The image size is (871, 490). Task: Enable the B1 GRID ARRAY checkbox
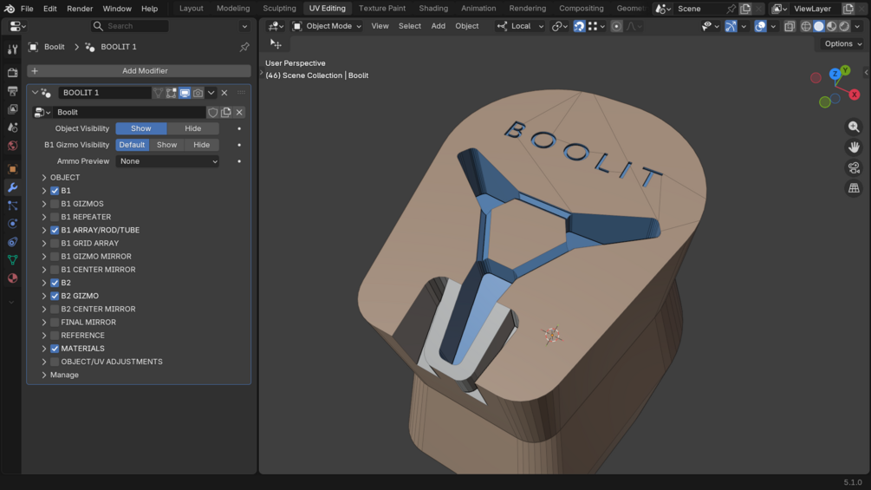(55, 244)
